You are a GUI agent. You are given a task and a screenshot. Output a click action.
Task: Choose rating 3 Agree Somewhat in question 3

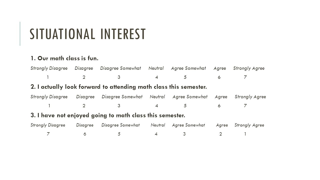(x=184, y=134)
